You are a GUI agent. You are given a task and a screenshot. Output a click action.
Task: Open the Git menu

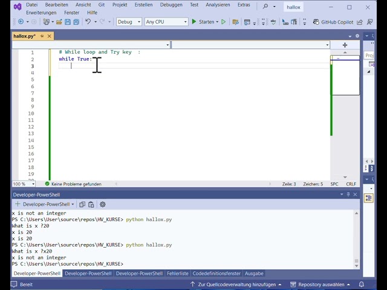(x=102, y=5)
